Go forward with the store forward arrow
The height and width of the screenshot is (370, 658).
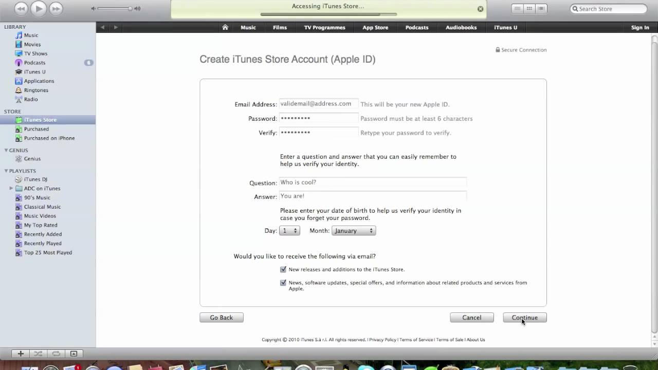(116, 27)
